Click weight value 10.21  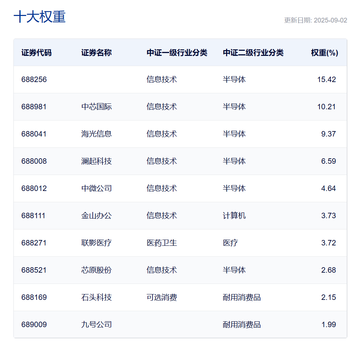click(326, 107)
